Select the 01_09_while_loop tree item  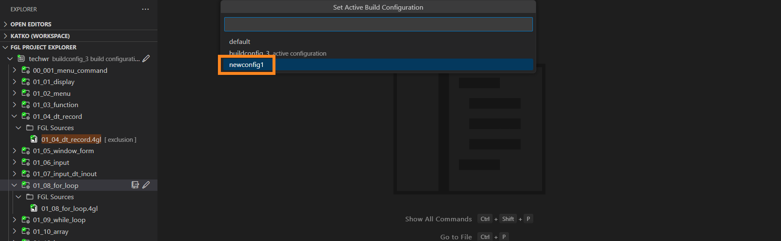(x=59, y=220)
